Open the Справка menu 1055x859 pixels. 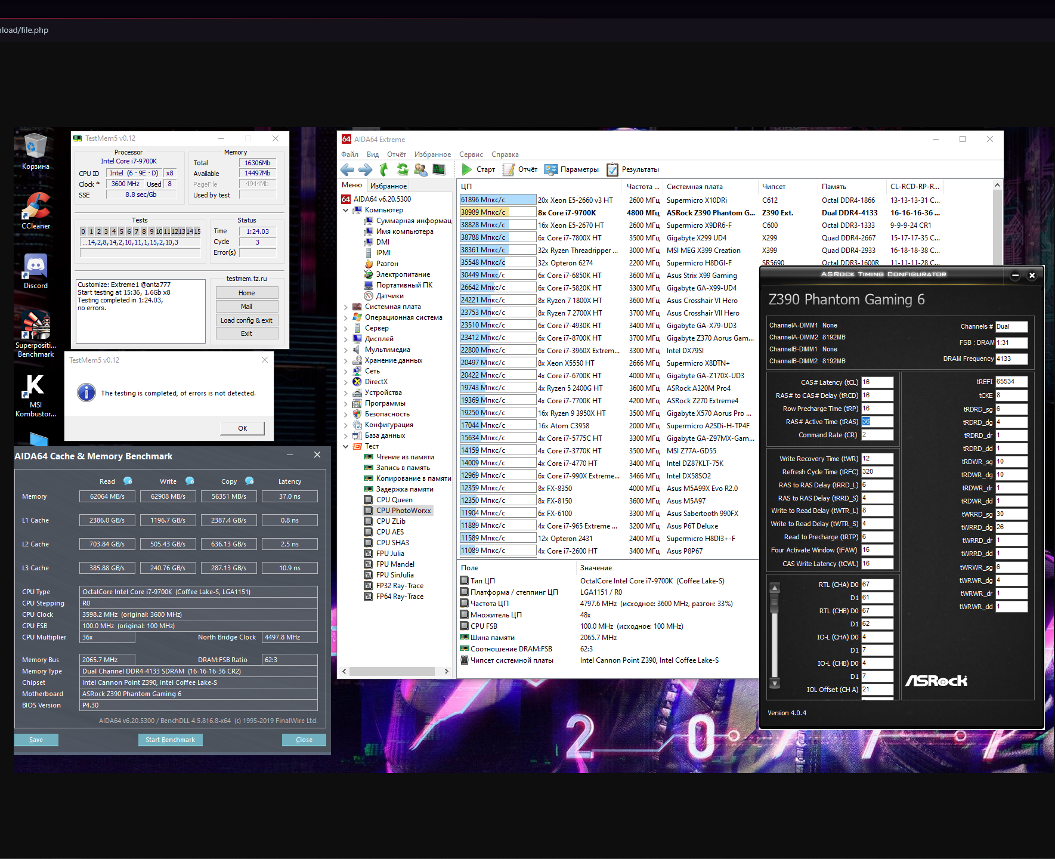505,155
